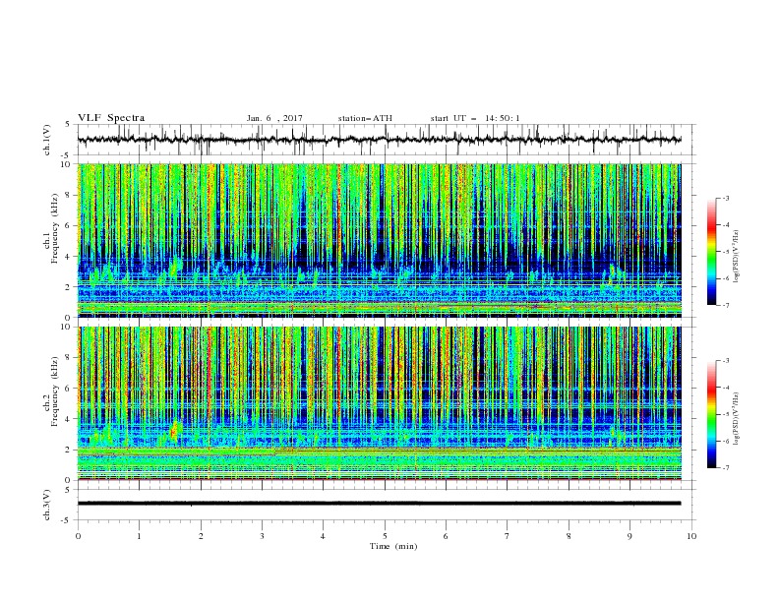This screenshot has height=602, width=779.
Task: Click the ch.1 "Frequency (kHz)" axis label
Action: coord(55,228)
